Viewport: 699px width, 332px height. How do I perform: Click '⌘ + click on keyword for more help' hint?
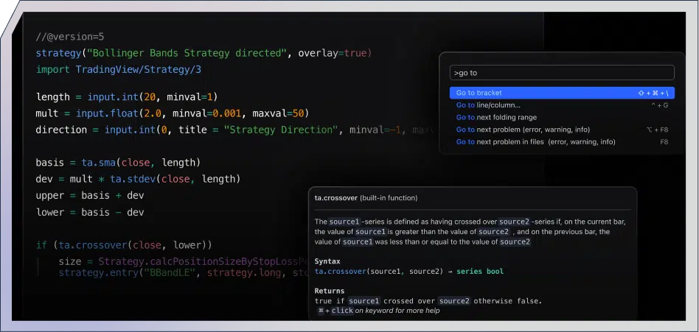click(x=378, y=311)
